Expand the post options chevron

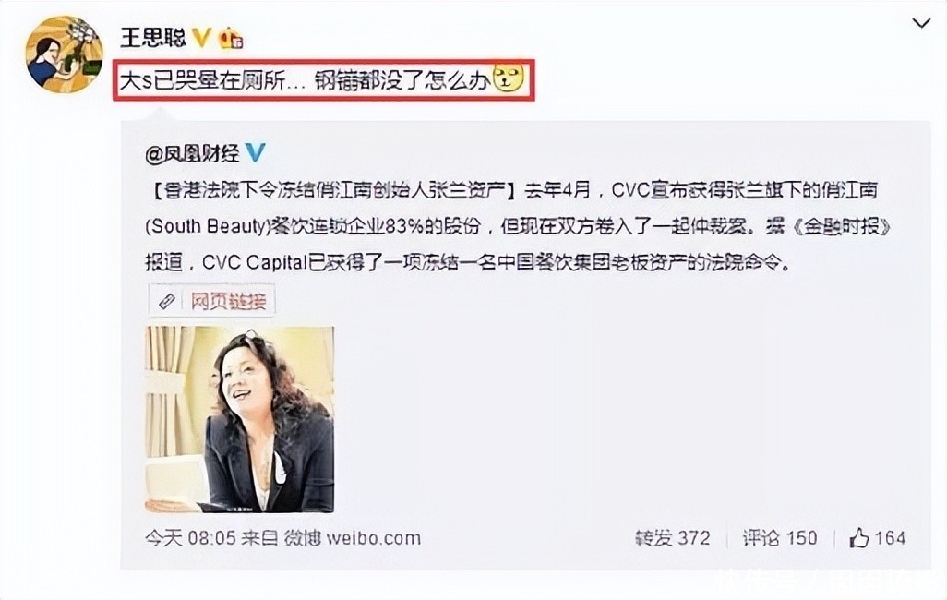921,24
